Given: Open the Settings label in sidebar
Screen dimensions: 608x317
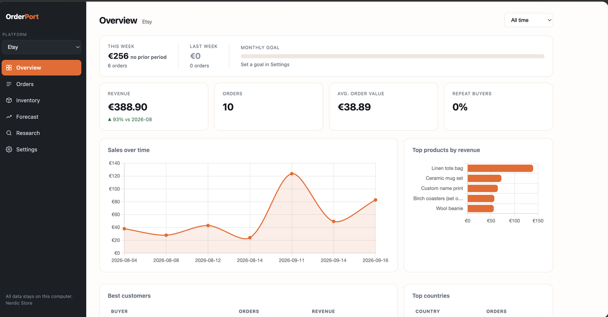Looking at the screenshot, I should [26, 149].
